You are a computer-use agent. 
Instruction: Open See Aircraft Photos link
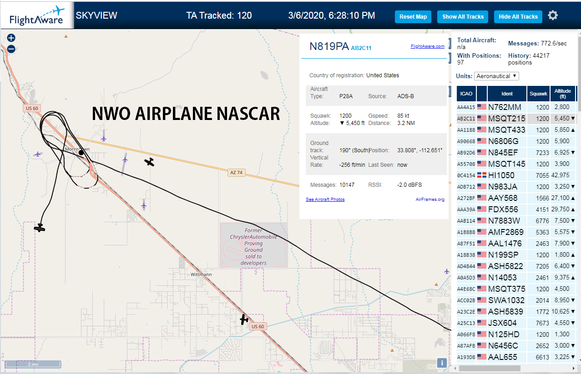pos(325,199)
